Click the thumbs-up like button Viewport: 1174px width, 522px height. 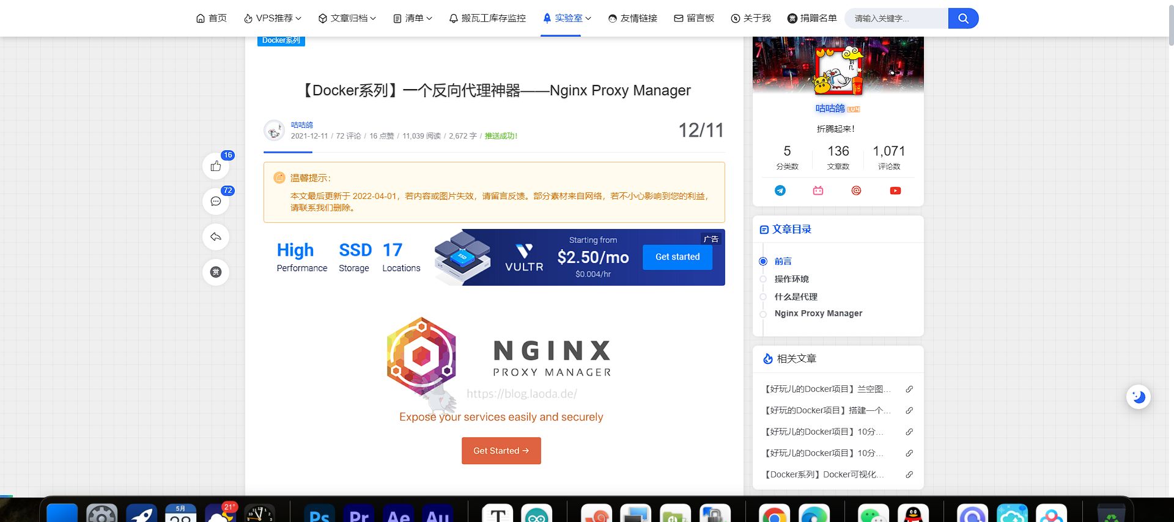point(216,166)
